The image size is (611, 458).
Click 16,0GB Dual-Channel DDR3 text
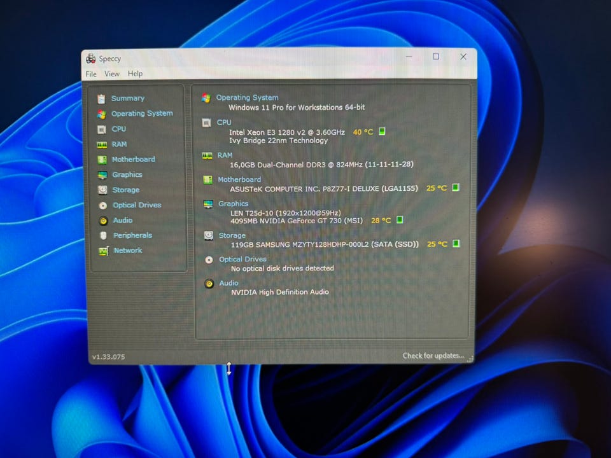(x=321, y=165)
